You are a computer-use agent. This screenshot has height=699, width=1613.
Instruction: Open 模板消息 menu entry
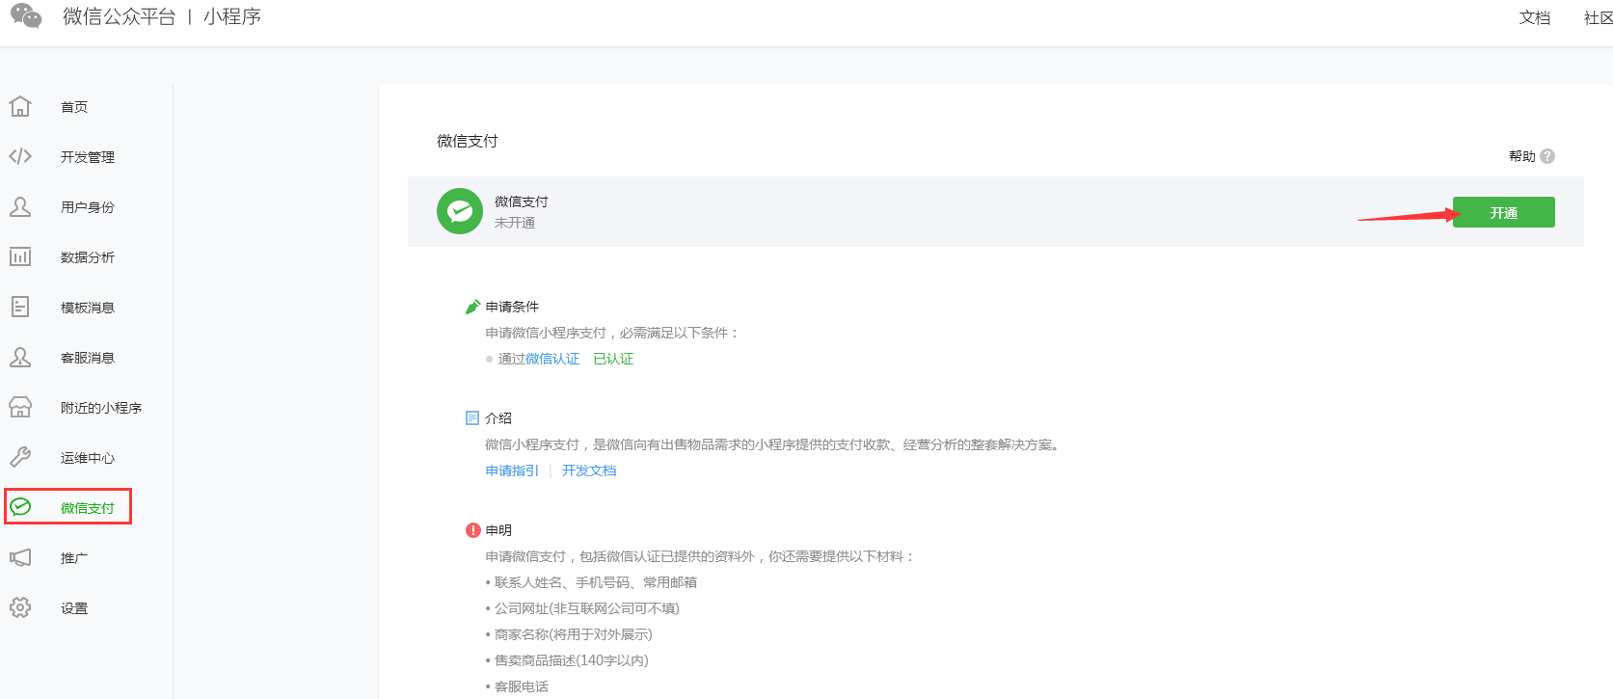pyautogui.click(x=88, y=308)
